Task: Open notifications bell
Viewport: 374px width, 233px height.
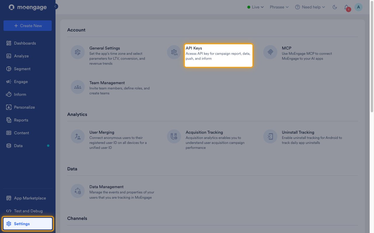Action: point(347,7)
